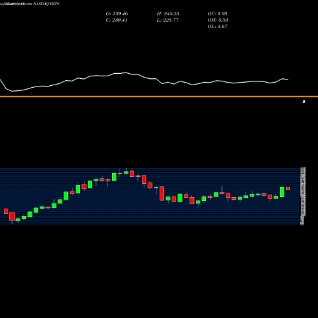Click the OC: 3.93 reading
This screenshot has width=318, height=318.
pyautogui.click(x=218, y=14)
